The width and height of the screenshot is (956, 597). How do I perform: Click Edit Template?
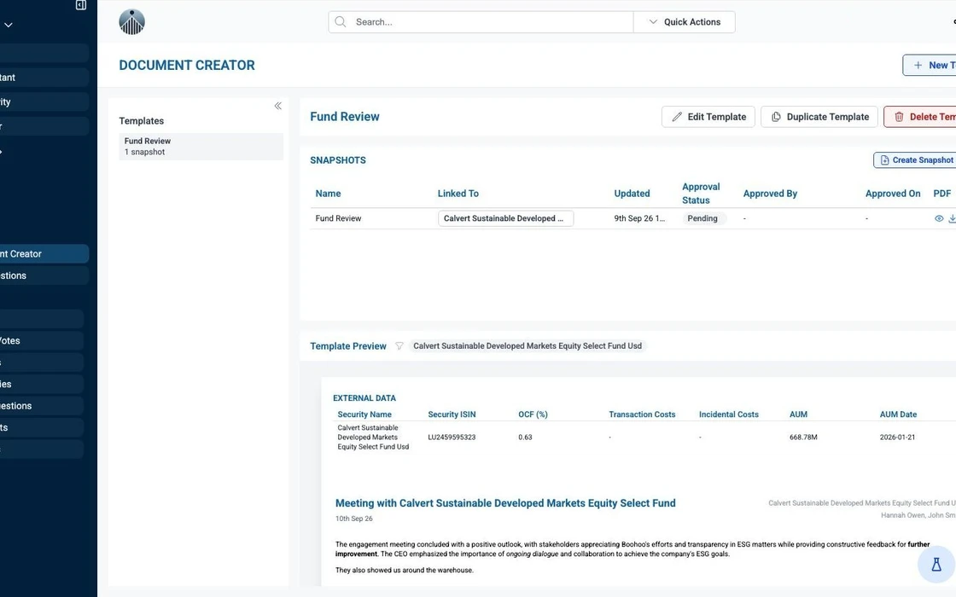[708, 117]
